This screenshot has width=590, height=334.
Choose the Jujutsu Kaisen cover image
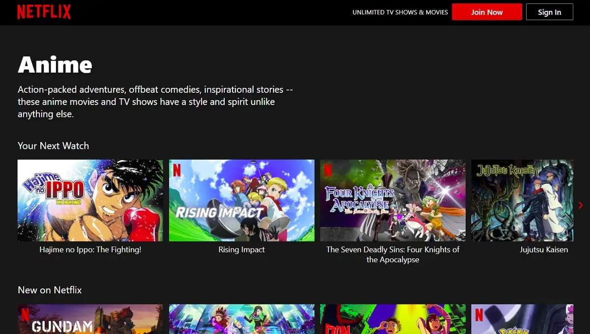click(522, 200)
